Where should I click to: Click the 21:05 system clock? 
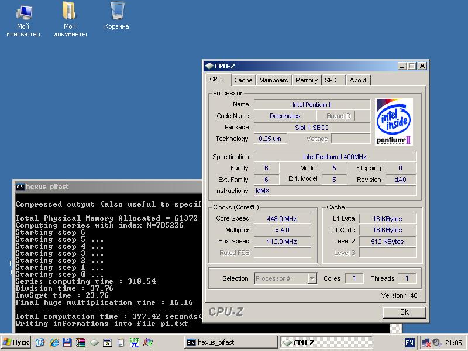click(x=453, y=343)
